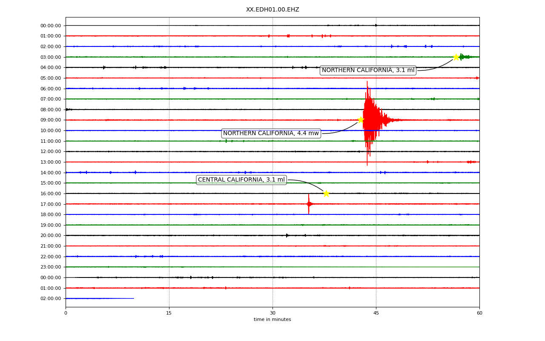Image resolution: width=545 pixels, height=341 pixels.
Task: Select the NORTHERN CALIFORNIA, 3.1 ml annotation
Action: pyautogui.click(x=368, y=70)
